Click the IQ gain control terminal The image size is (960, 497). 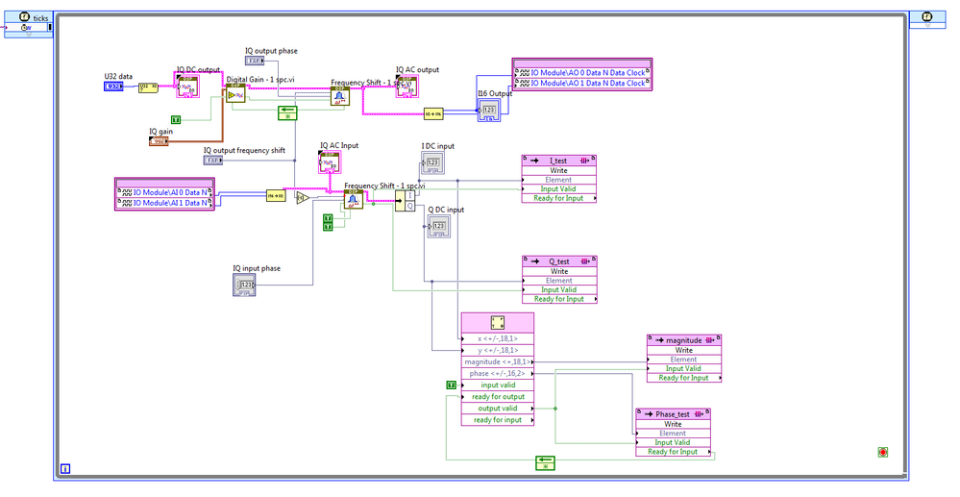coord(159,141)
